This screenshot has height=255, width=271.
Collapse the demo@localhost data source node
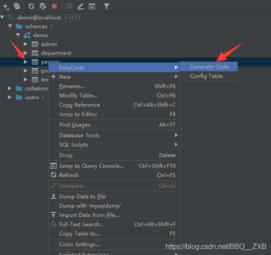(2, 17)
